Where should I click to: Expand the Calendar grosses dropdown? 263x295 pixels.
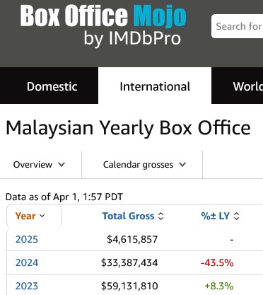(x=144, y=165)
